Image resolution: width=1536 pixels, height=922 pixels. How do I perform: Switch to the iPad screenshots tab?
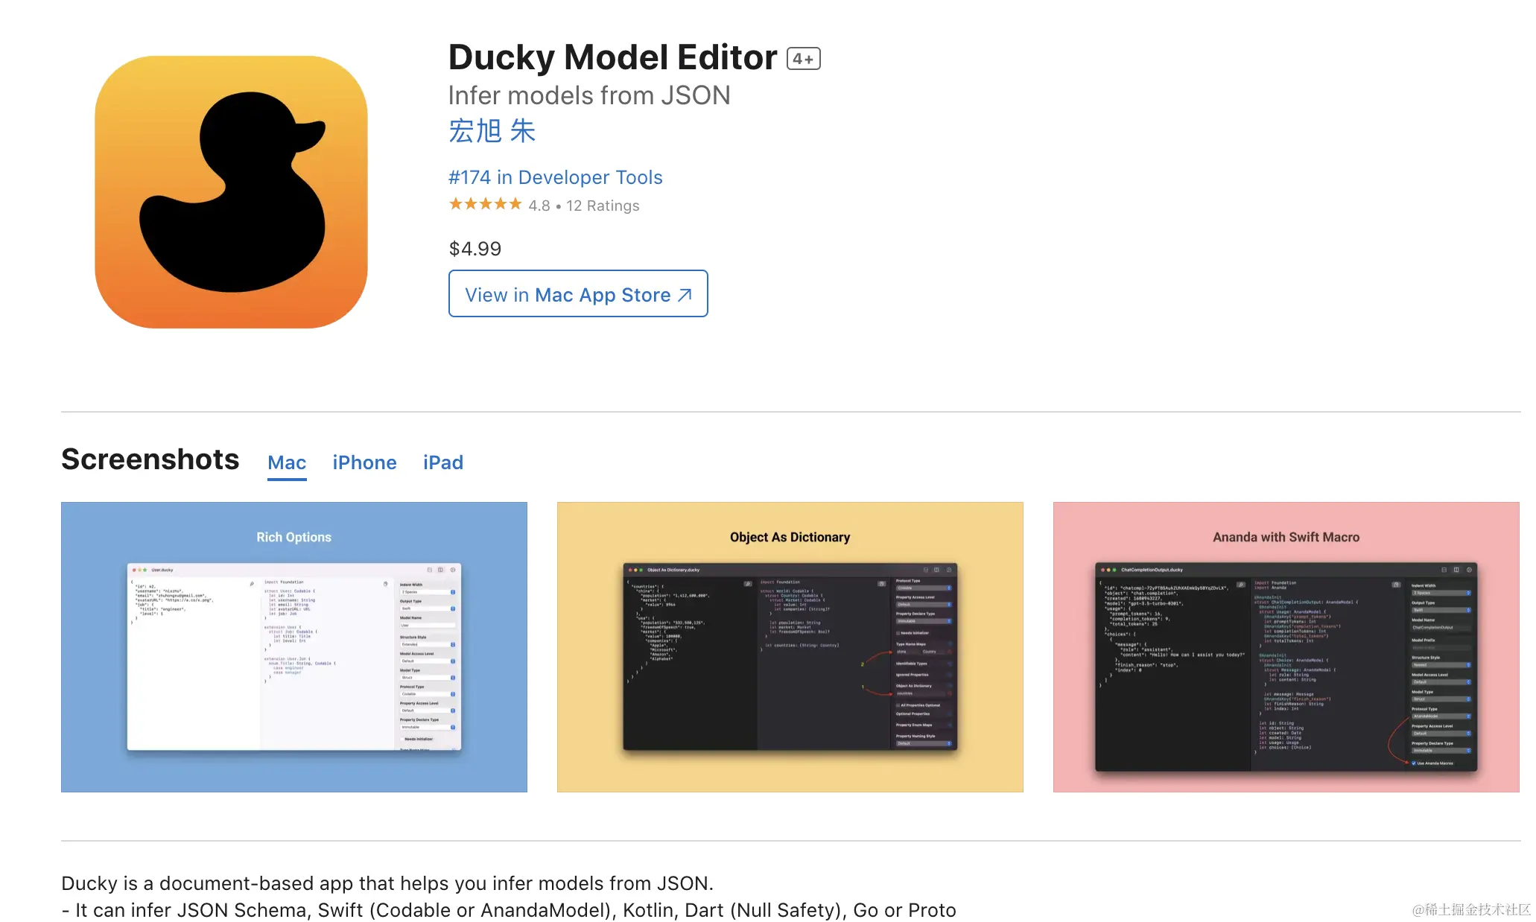point(443,462)
